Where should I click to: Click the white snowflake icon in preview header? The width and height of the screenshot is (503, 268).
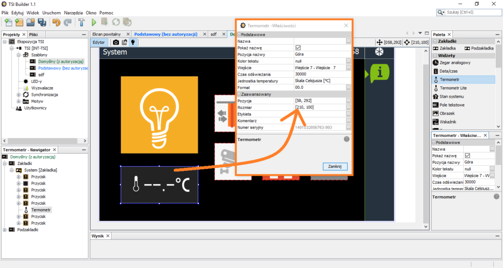point(379,52)
